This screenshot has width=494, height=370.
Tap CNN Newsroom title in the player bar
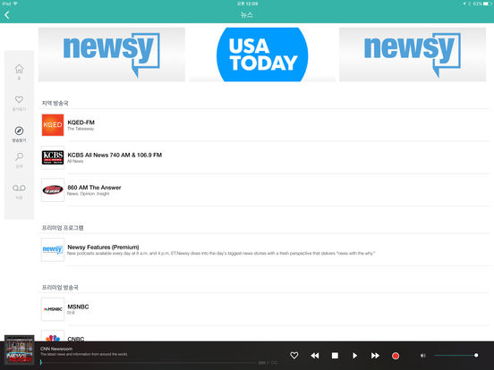[x=56, y=349]
